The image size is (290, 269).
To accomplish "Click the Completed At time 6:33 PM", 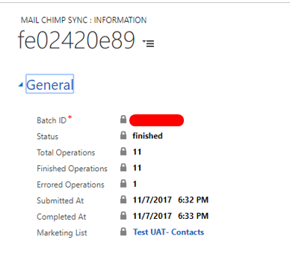I will (193, 216).
